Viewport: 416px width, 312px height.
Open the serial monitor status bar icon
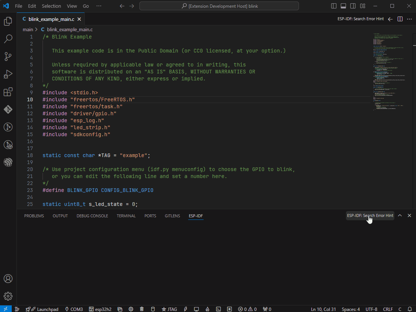[x=197, y=309]
